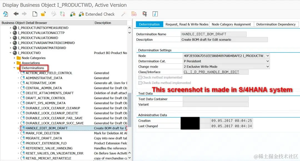Click Creation timestamp 09.05.2017 08:04:25
Screen dimensions: 300x161
[231, 121]
